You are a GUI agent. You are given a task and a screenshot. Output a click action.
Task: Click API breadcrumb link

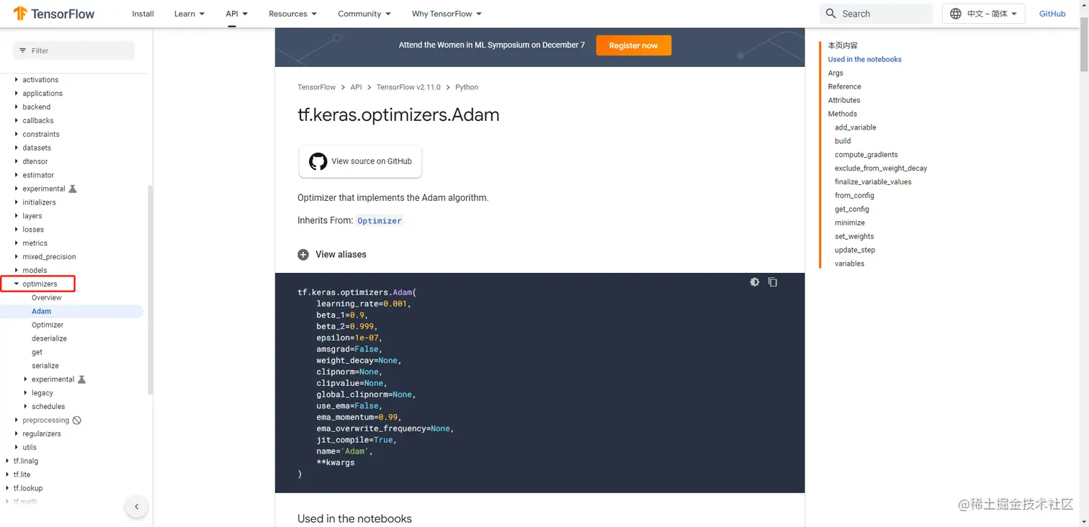(356, 87)
